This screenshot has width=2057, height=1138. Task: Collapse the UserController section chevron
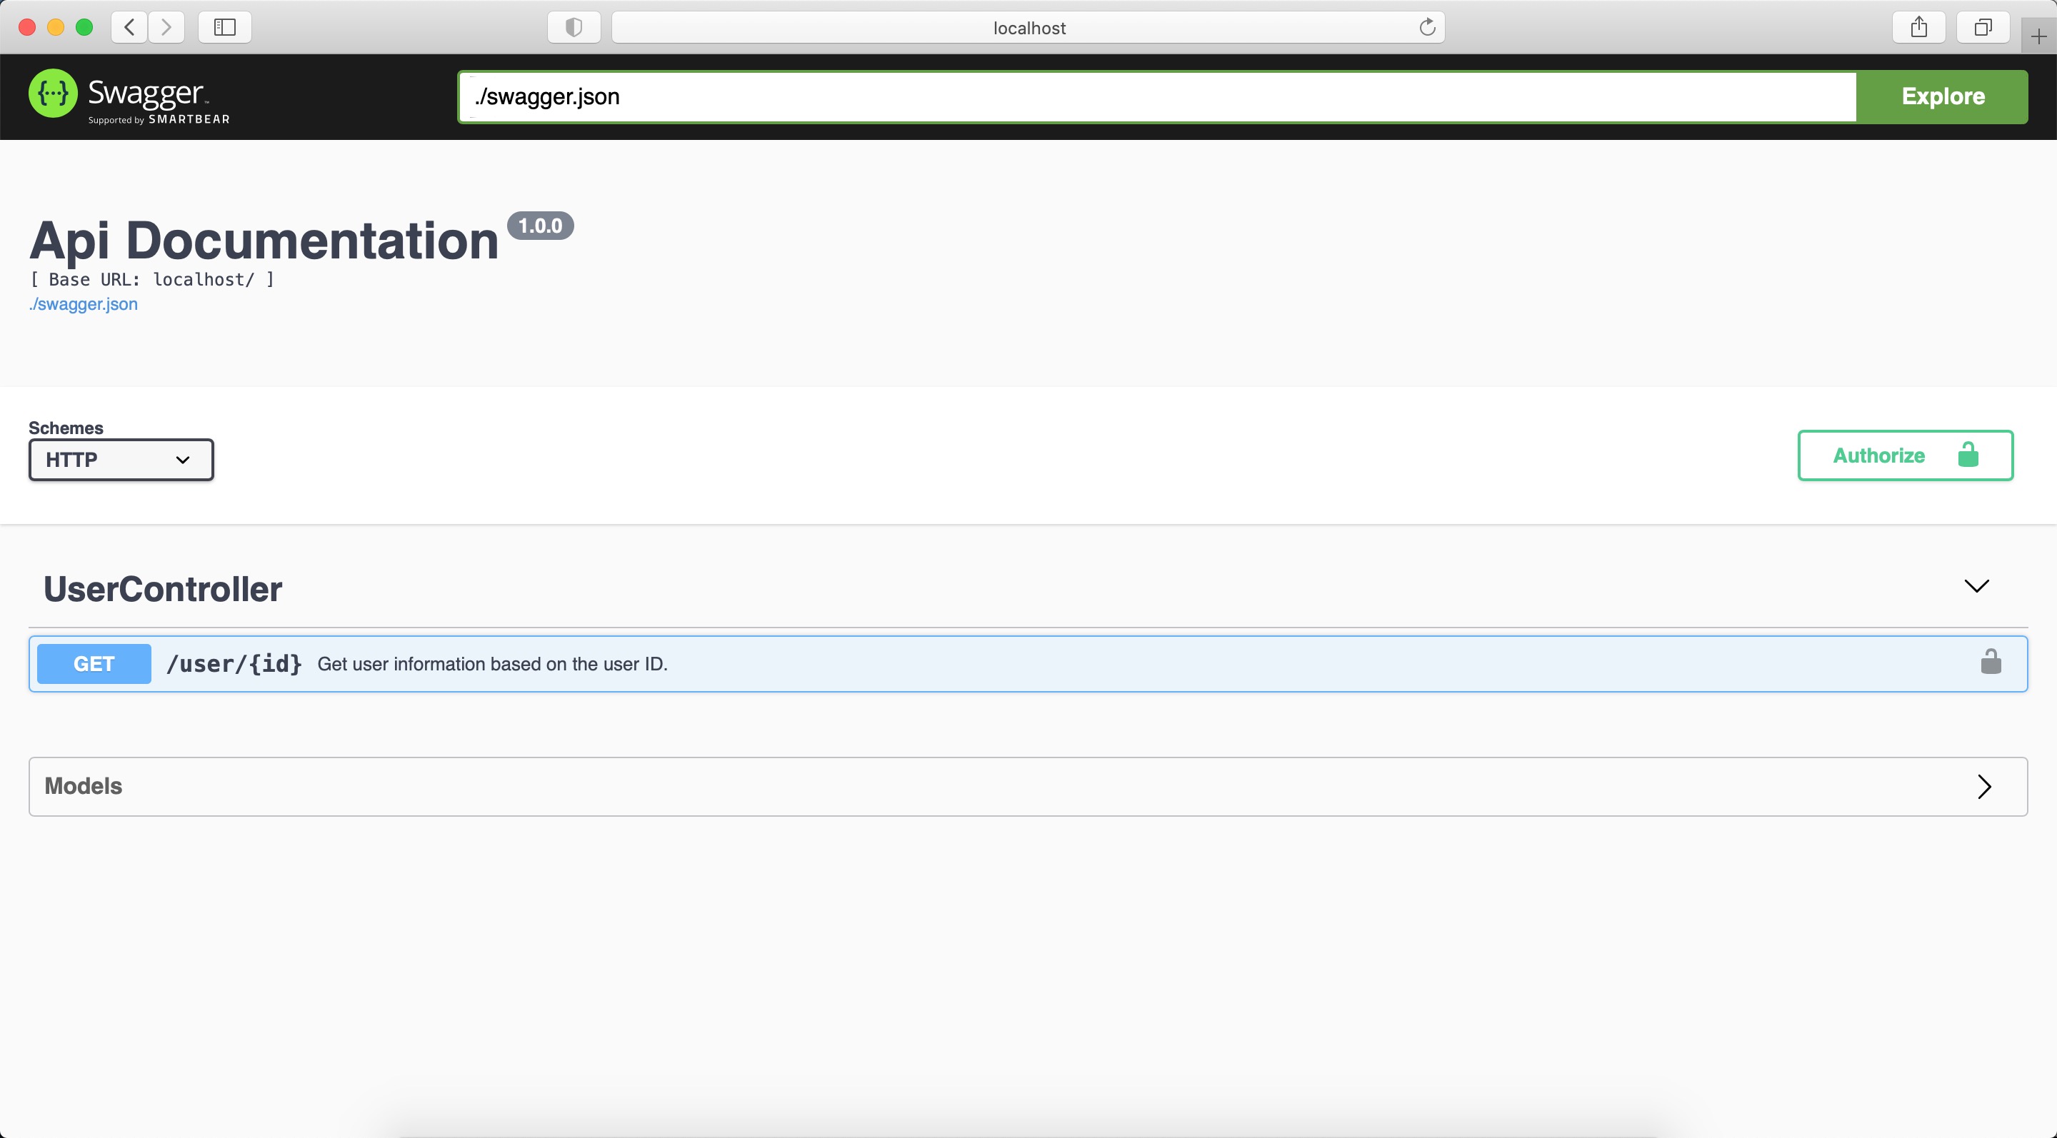pyautogui.click(x=1976, y=587)
